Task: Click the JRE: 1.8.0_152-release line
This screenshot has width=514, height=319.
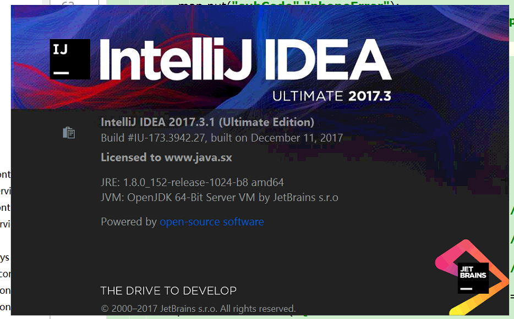Action: [x=193, y=182]
